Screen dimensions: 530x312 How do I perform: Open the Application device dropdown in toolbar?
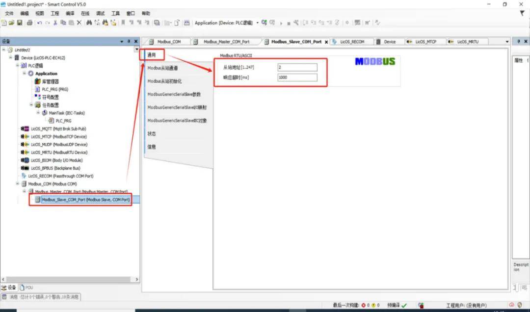[258, 23]
